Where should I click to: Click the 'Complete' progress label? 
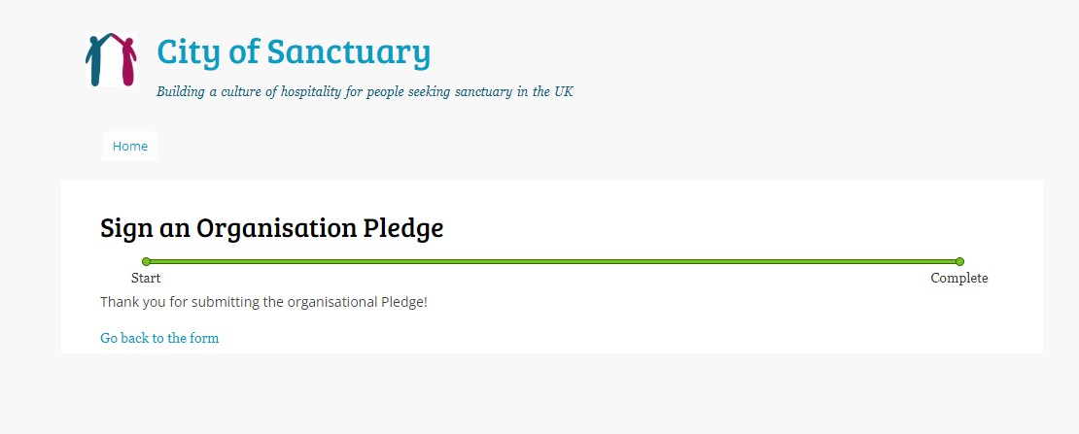pos(958,279)
